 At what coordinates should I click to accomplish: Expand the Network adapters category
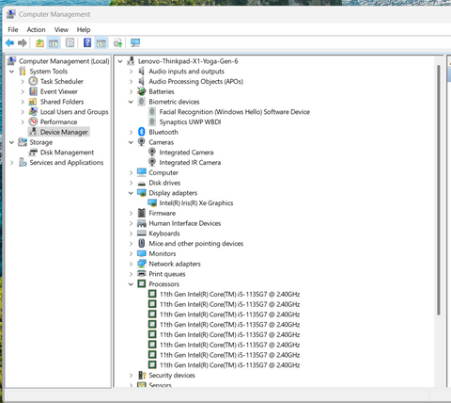[131, 264]
